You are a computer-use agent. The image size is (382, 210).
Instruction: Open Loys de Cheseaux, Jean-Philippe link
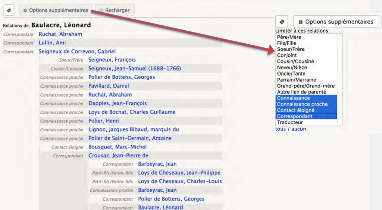pos(179,173)
